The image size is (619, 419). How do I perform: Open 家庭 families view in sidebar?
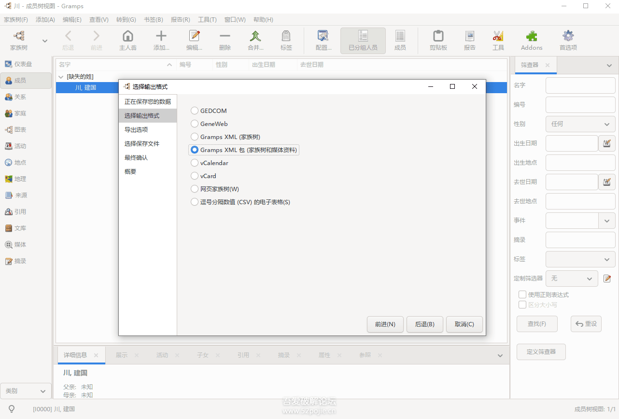[20, 113]
